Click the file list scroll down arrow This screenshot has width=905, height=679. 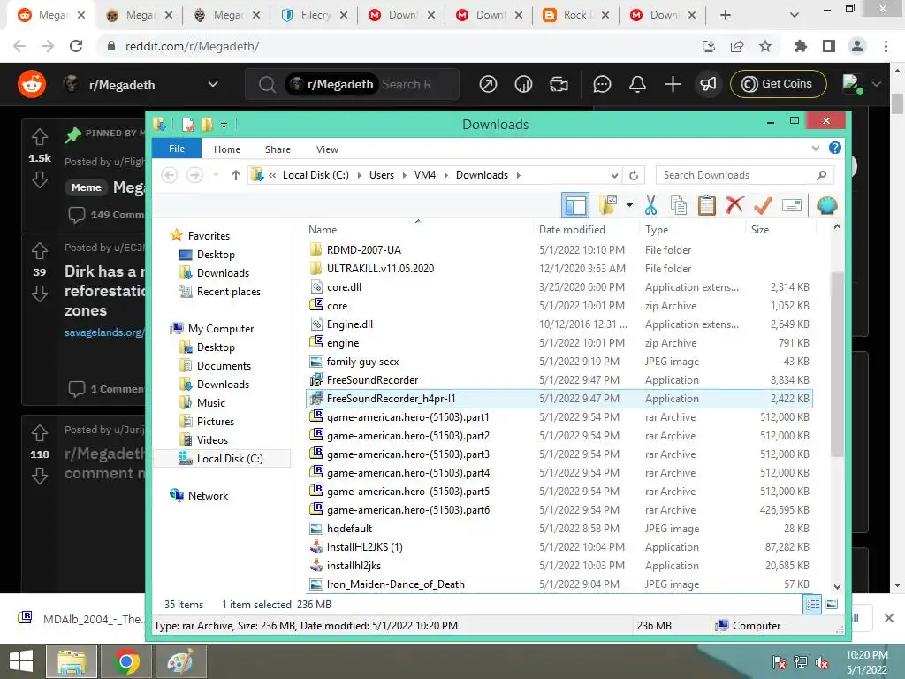[x=837, y=587]
